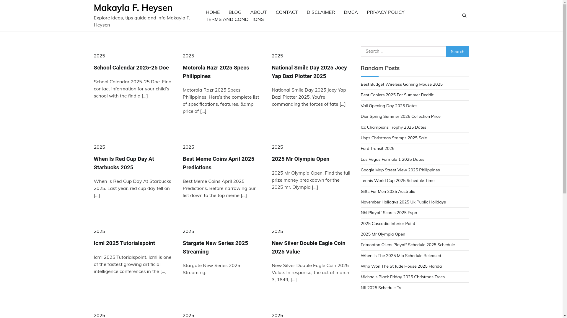Open Dior Spring Summer 2025 Collection Price
Image resolution: width=567 pixels, height=318 pixels.
click(400, 116)
